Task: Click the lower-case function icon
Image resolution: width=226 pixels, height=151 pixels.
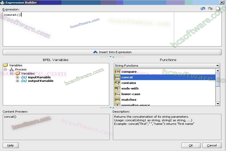Action: [x=117, y=94]
